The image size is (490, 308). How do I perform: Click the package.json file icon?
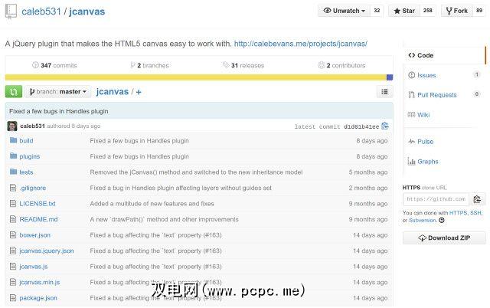(13, 298)
